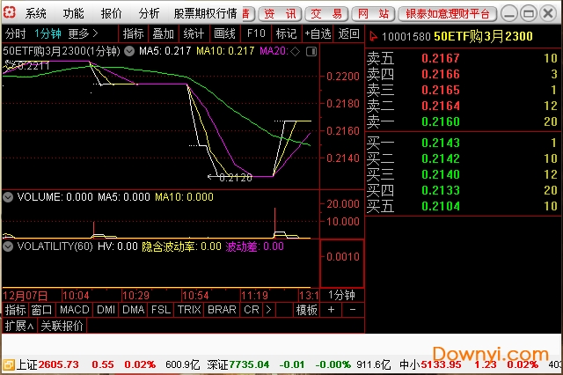Add to watchlist with +自选
The image size is (563, 375).
pyautogui.click(x=318, y=34)
